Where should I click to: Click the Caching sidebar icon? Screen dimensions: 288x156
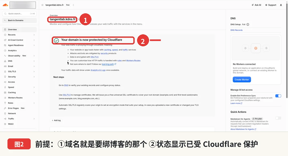(x=5, y=93)
